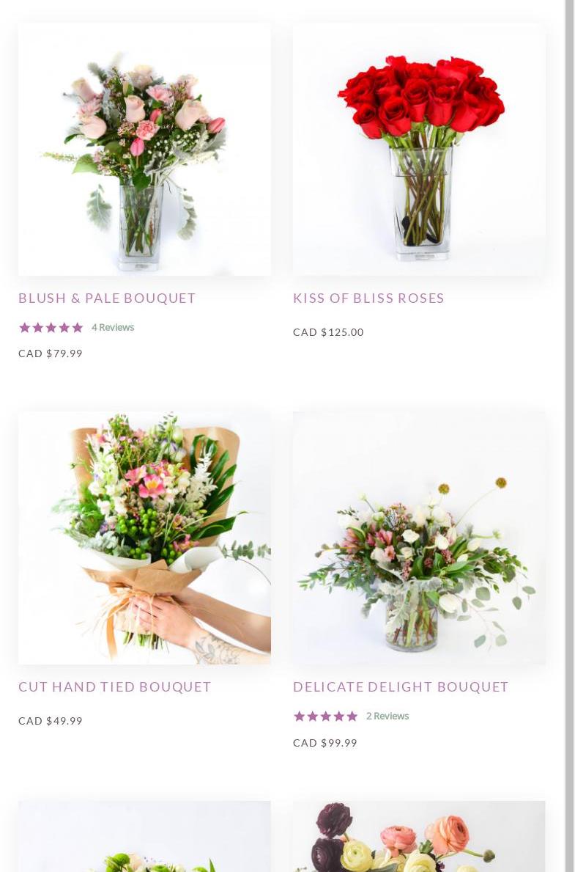Click fifth star of Delicate Delight rating
The image size is (575, 872).
point(352,716)
